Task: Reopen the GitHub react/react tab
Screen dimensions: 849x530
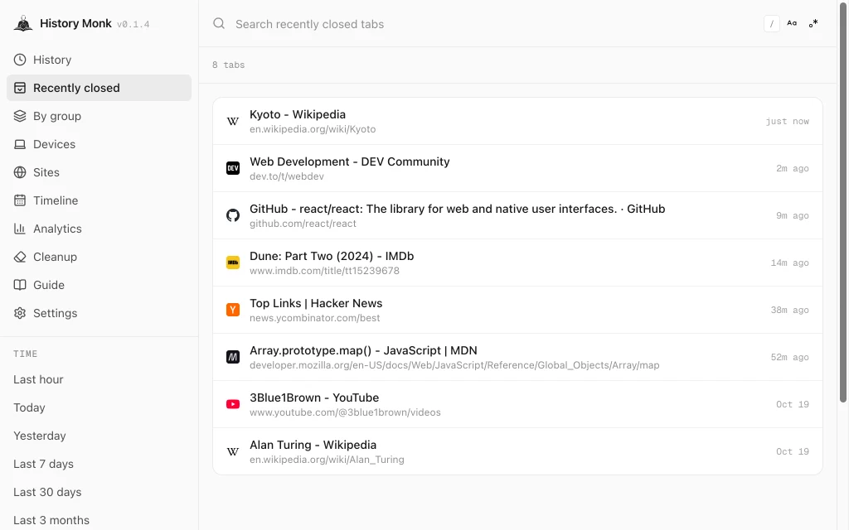Action: click(x=517, y=215)
